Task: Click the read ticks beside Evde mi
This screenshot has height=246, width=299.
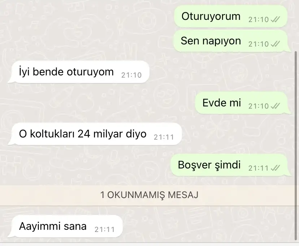Action: (x=275, y=106)
